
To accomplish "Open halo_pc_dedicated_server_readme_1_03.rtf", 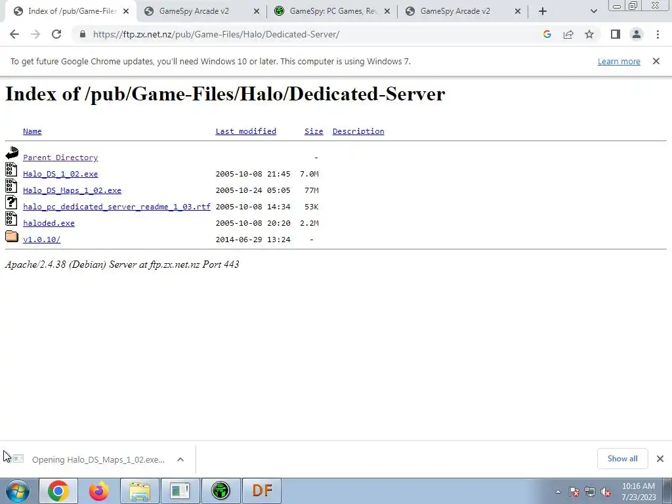I will (x=117, y=207).
